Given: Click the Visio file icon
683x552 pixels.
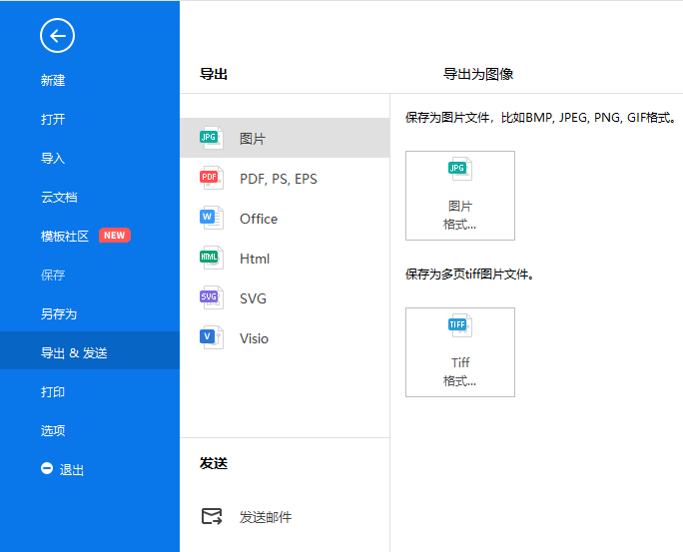Looking at the screenshot, I should [210, 337].
